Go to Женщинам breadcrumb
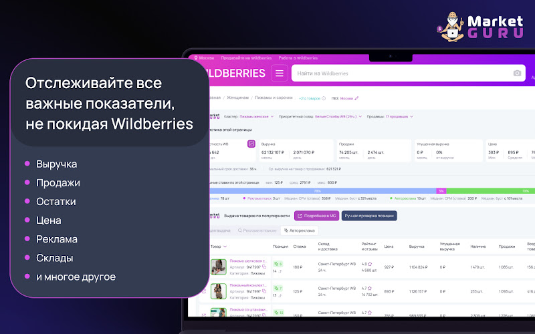535x334 pixels. [x=237, y=98]
